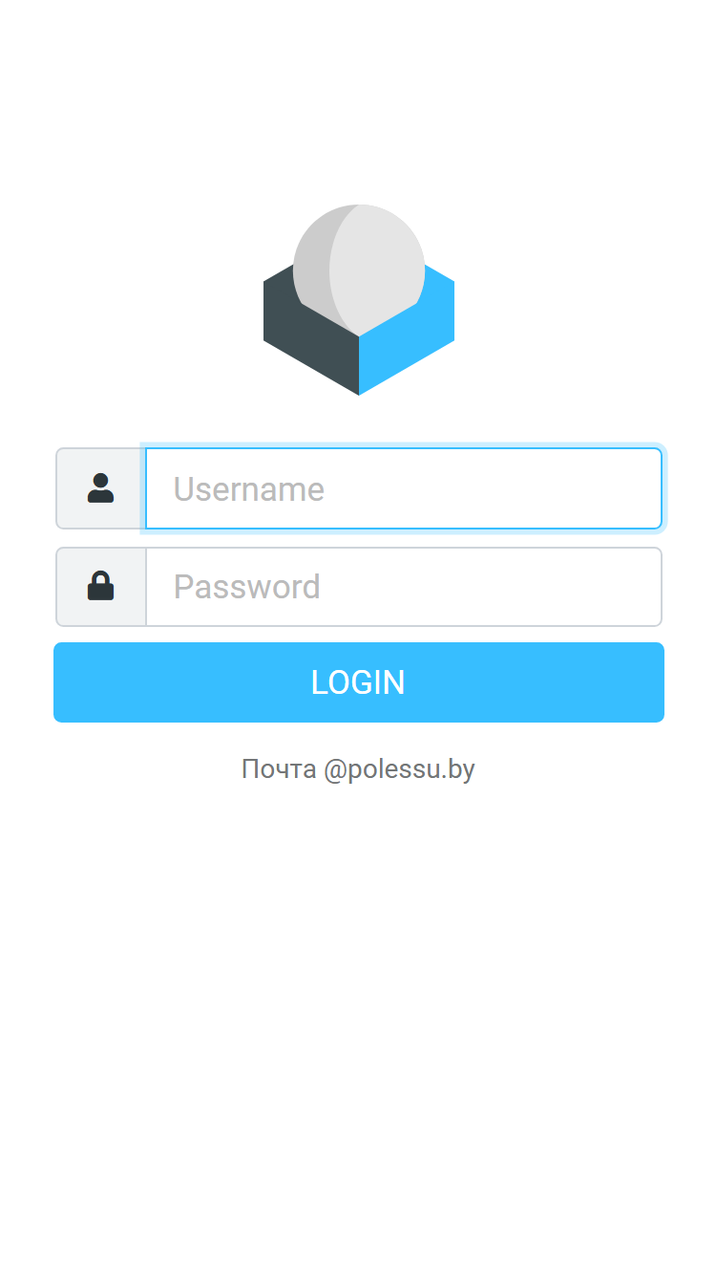
Task: Click the padlock icon beside Password
Action: (100, 586)
